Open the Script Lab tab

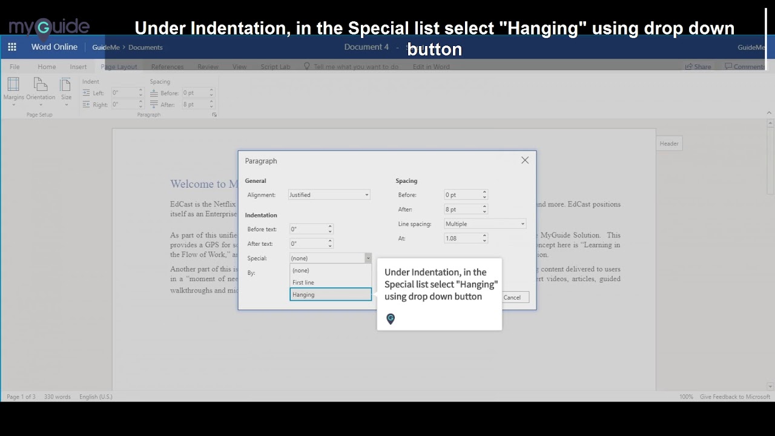tap(275, 67)
